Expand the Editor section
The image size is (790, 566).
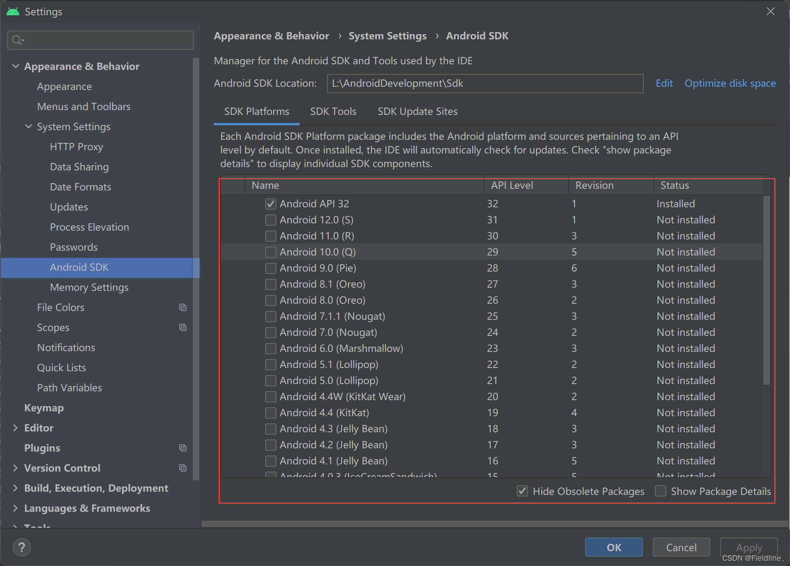(16, 427)
